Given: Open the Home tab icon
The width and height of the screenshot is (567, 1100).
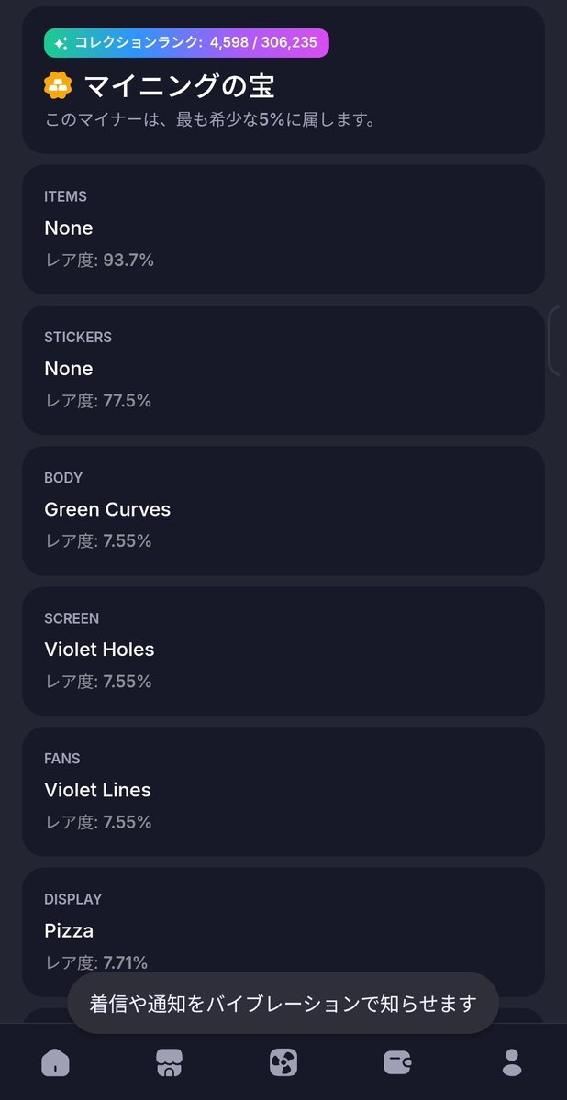Looking at the screenshot, I should click(x=55, y=1062).
